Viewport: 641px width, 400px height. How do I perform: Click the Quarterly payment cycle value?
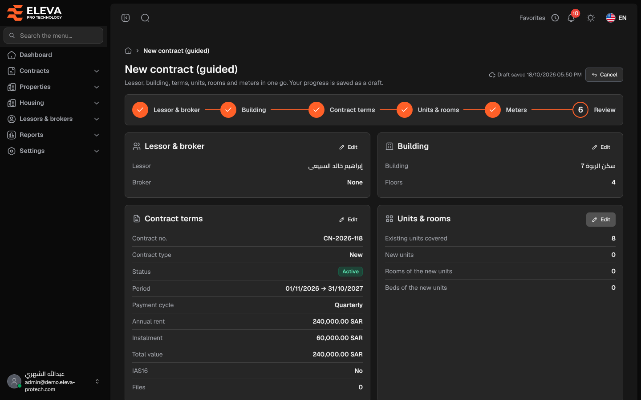(349, 305)
